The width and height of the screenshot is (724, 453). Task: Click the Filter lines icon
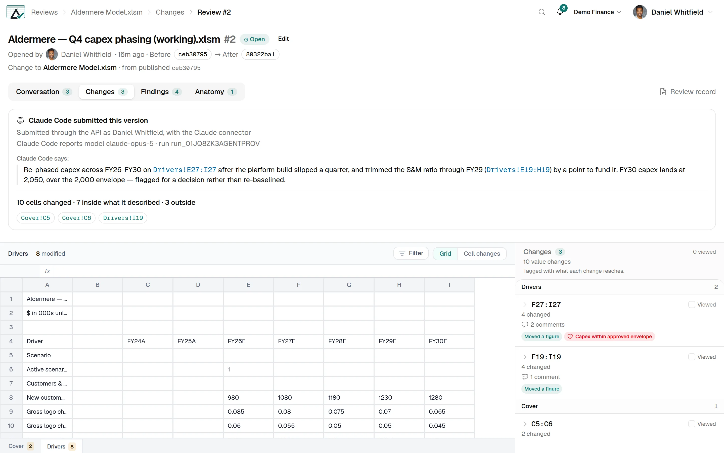tap(402, 253)
